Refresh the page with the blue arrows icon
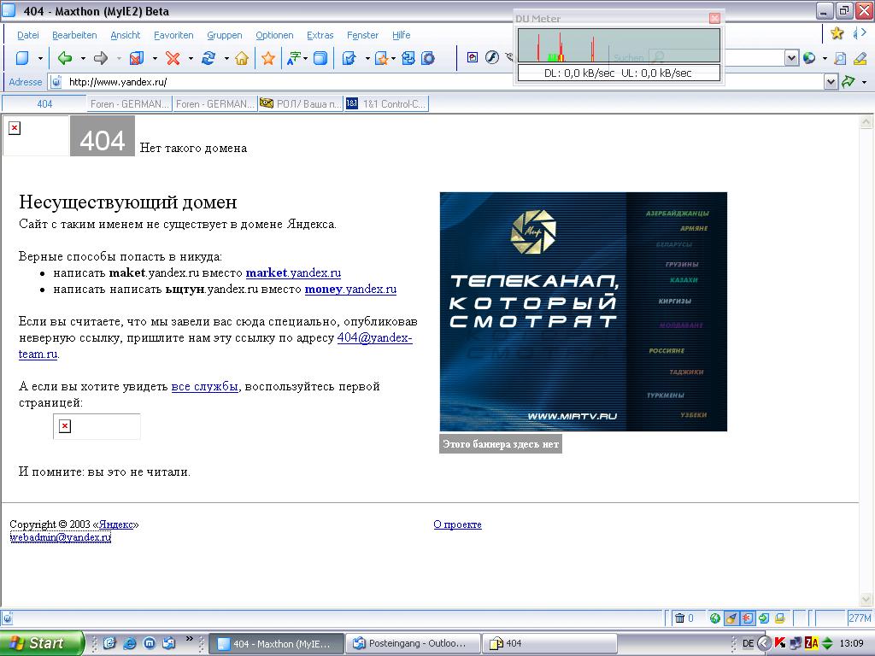This screenshot has width=875, height=656. point(208,58)
